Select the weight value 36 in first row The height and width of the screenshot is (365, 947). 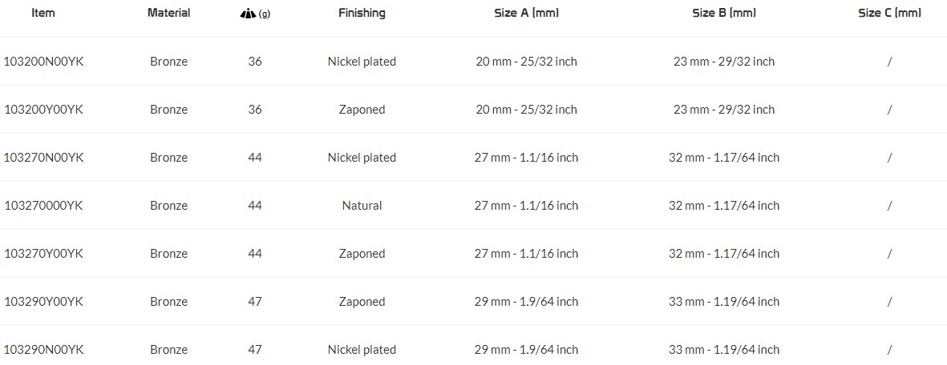click(255, 62)
